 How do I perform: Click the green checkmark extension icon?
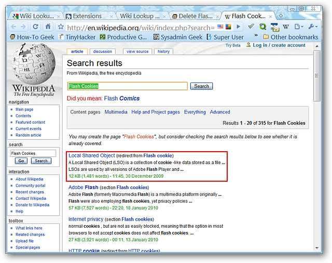coord(251,26)
